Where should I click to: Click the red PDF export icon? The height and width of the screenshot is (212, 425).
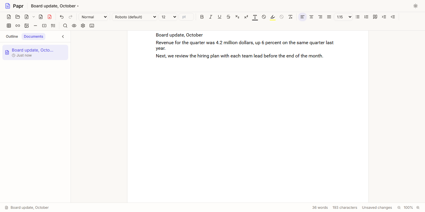click(x=50, y=17)
